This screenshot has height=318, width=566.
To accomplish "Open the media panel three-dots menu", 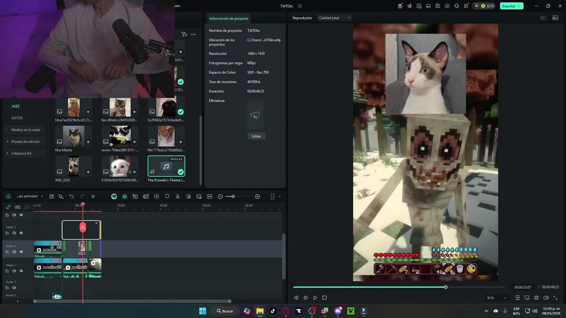I will [193, 34].
